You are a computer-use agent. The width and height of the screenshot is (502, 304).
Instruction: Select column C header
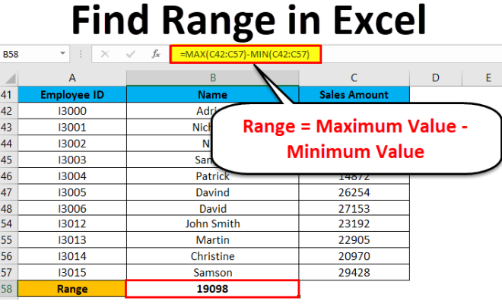pos(354,78)
